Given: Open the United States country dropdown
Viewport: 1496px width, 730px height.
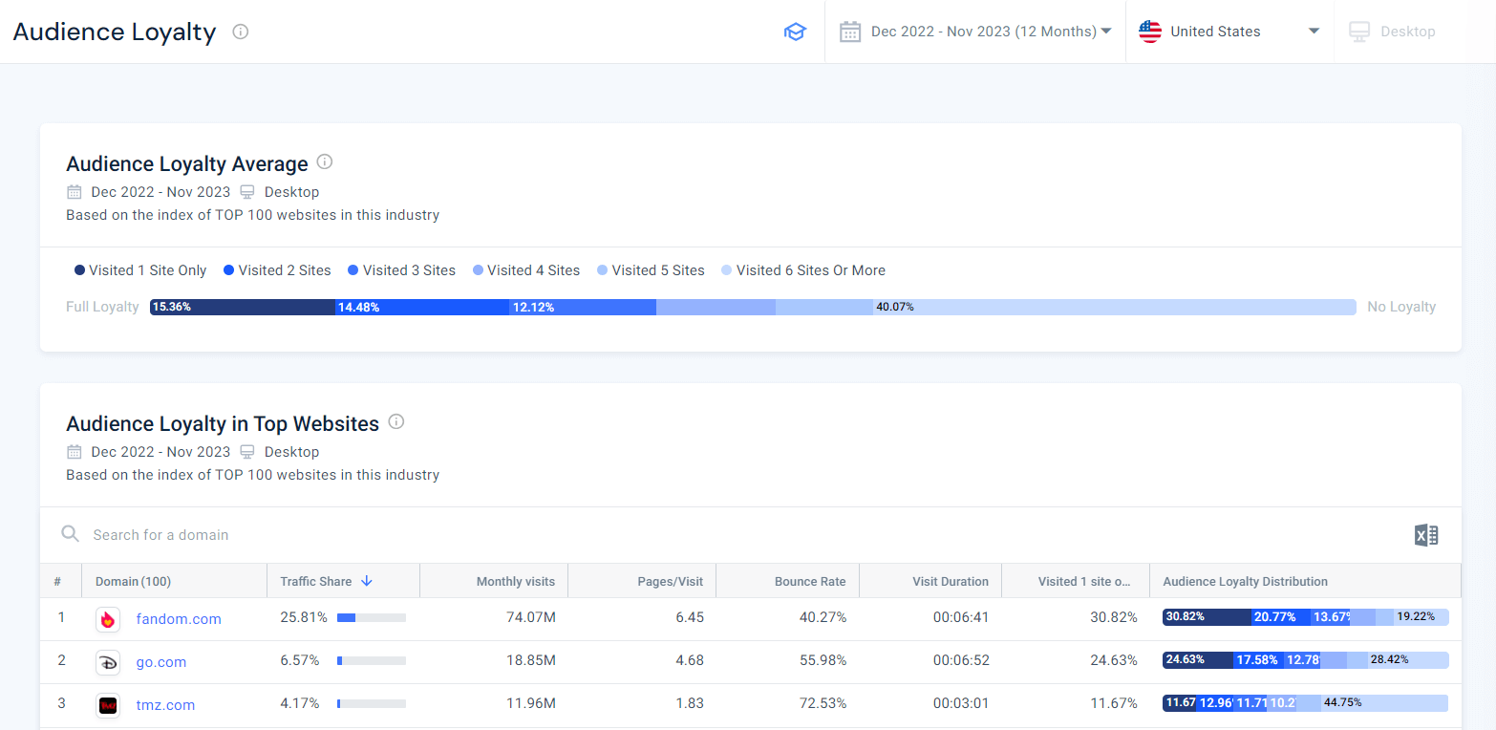Looking at the screenshot, I should point(1229,32).
